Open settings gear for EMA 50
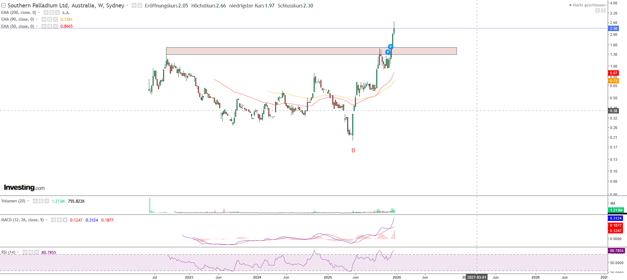Image resolution: width=627 pixels, height=280 pixels. click(50, 26)
